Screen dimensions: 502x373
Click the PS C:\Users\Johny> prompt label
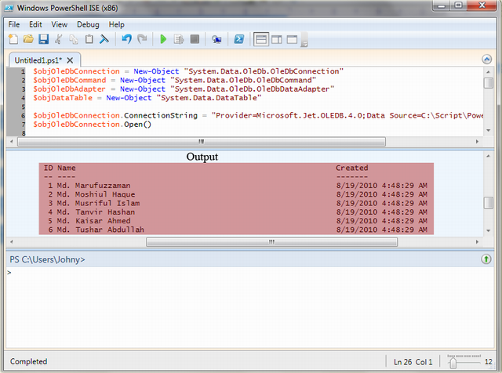pyautogui.click(x=47, y=259)
